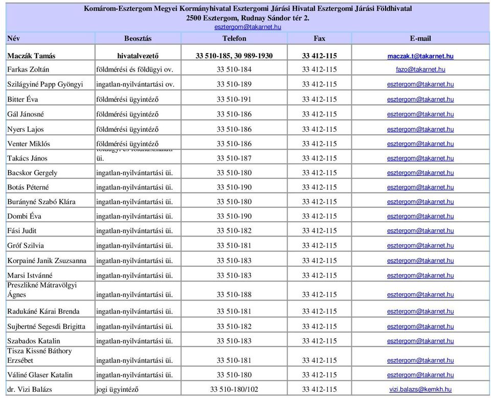Click the email link in Szabados Katalin's row
This screenshot has height=398, width=491.
click(420, 341)
